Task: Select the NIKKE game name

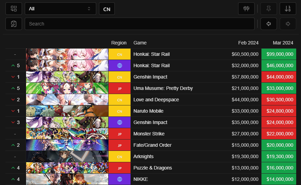Action: click(x=141, y=179)
